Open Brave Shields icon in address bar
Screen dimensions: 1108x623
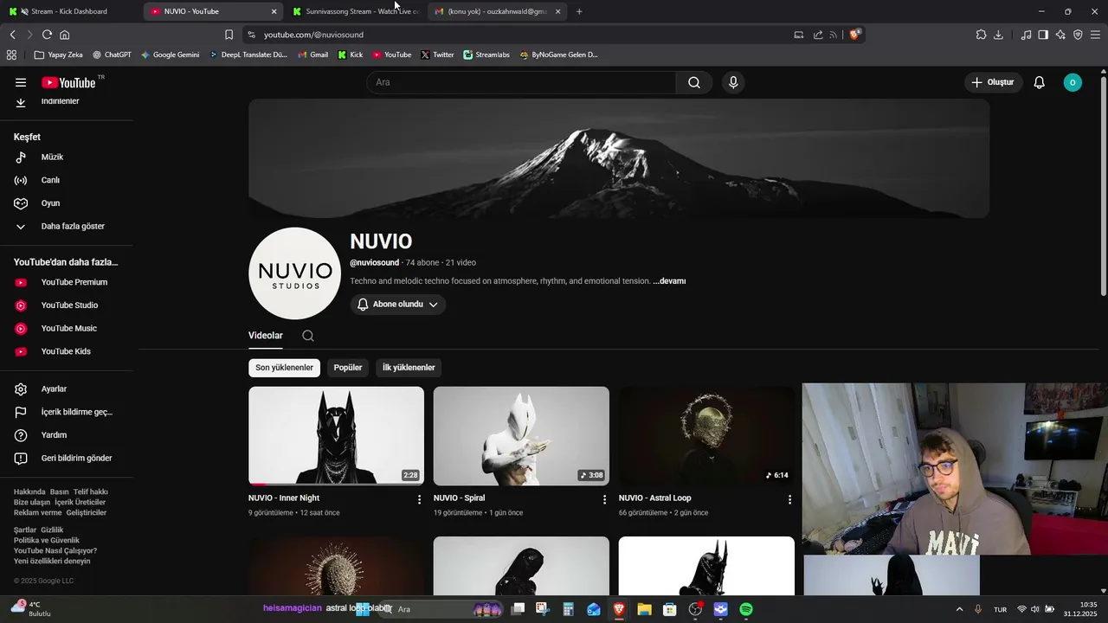coord(855,35)
